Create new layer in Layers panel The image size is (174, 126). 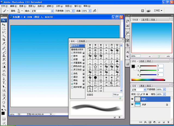[164, 122]
